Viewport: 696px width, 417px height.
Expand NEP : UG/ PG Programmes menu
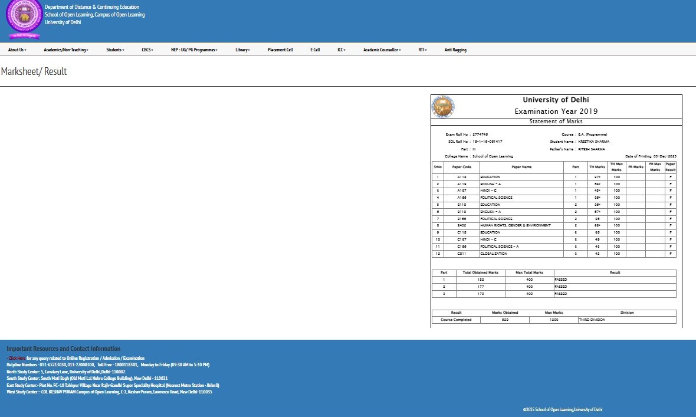click(194, 50)
